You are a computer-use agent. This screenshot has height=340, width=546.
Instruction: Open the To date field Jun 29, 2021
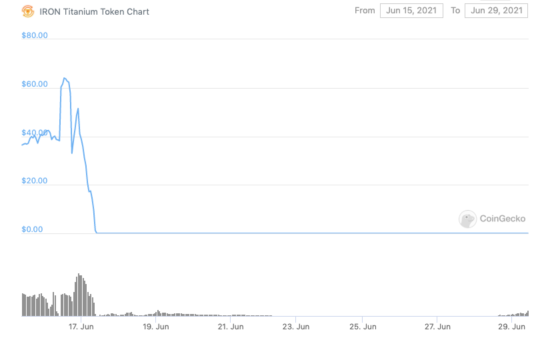click(496, 11)
